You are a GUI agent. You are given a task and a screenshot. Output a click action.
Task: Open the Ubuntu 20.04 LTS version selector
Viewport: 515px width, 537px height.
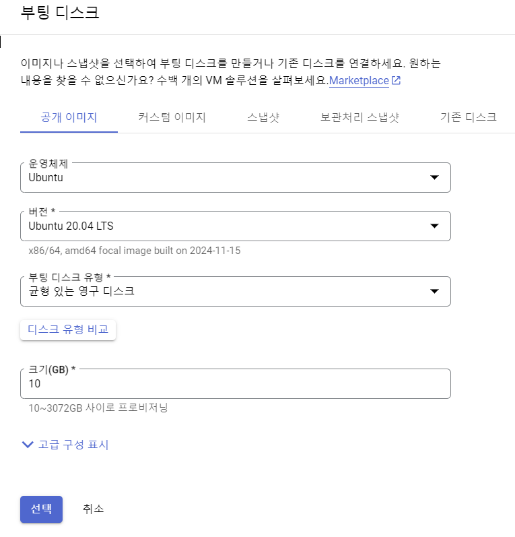(236, 226)
